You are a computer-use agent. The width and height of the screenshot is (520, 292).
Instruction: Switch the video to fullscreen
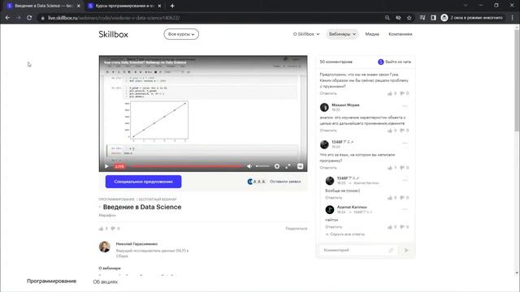pyautogui.click(x=288, y=166)
